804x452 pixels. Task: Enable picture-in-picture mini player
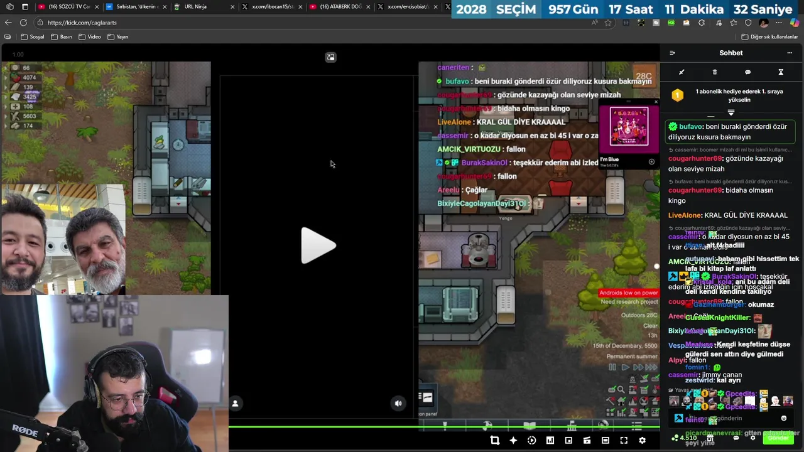tap(568, 441)
